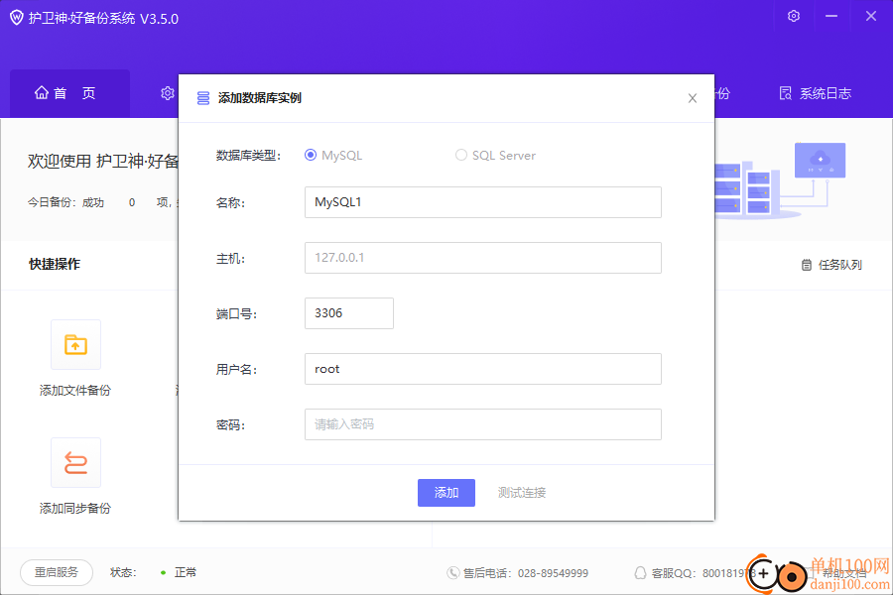Click the 快捷操作 heading
Image resolution: width=893 pixels, height=595 pixels.
[x=55, y=264]
